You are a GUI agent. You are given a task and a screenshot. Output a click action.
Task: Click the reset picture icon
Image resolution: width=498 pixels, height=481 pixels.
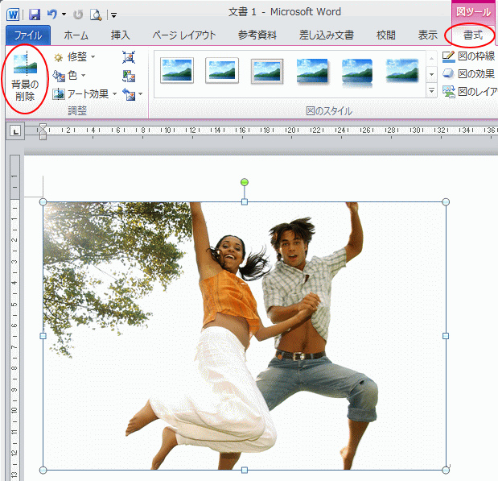[130, 94]
